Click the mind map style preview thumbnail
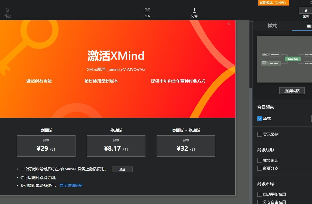Screen dimensions: 312x204 tap(285, 59)
